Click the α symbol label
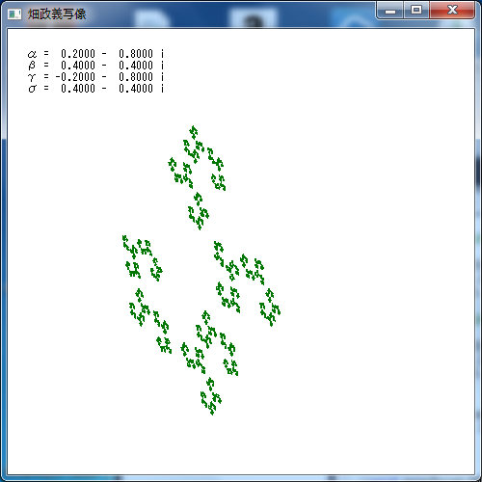The image size is (482, 482). click(32, 54)
